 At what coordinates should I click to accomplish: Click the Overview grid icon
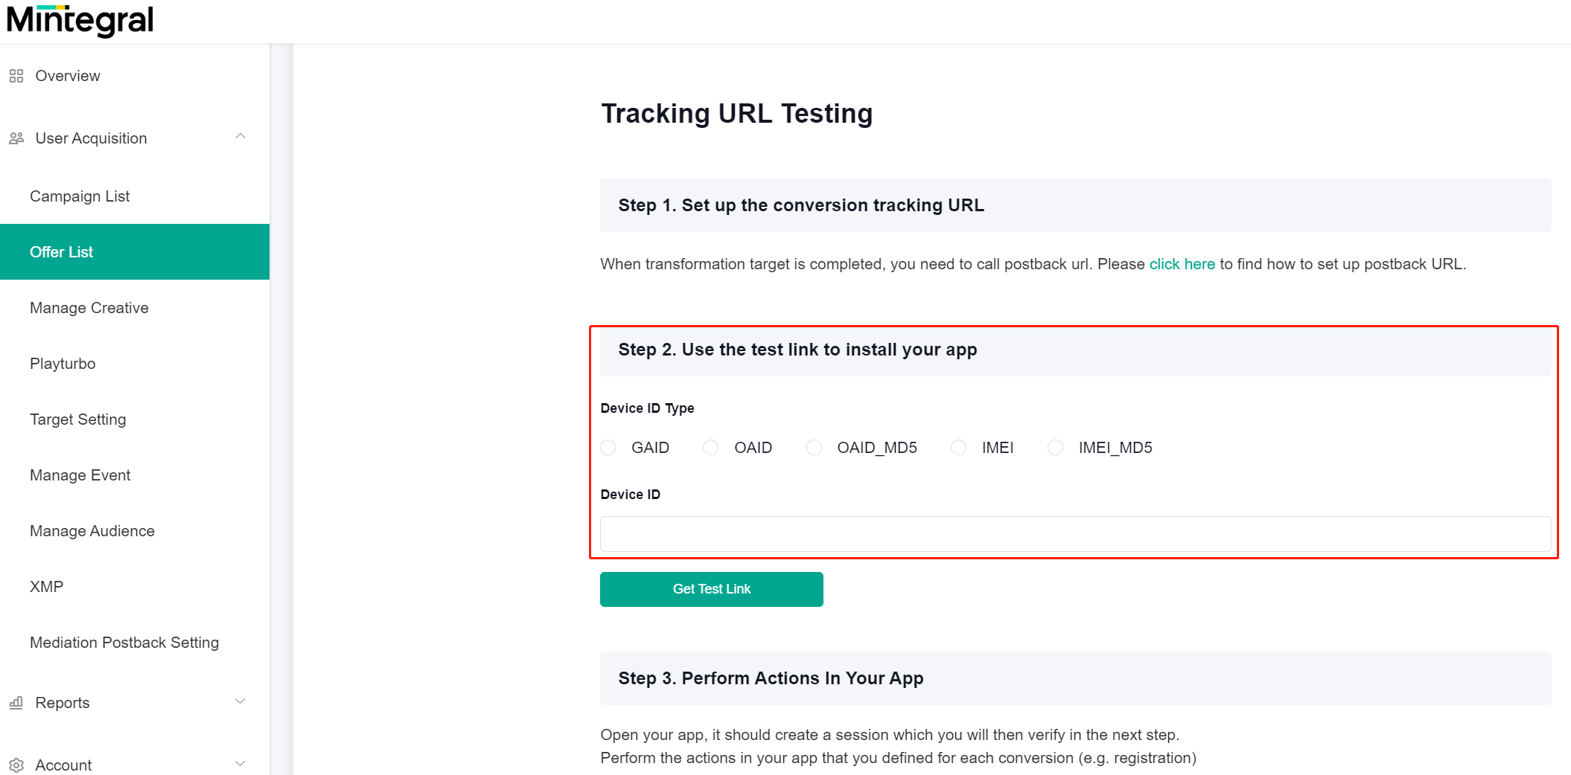point(16,76)
